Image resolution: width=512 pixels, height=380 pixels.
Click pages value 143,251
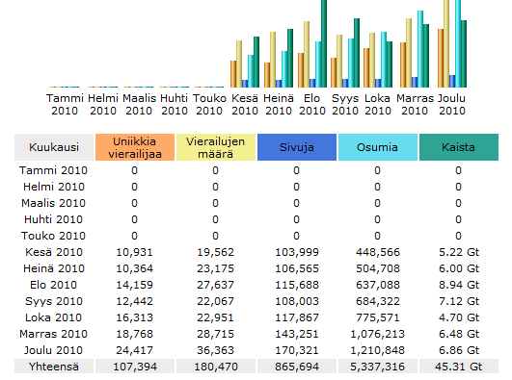[x=296, y=334]
